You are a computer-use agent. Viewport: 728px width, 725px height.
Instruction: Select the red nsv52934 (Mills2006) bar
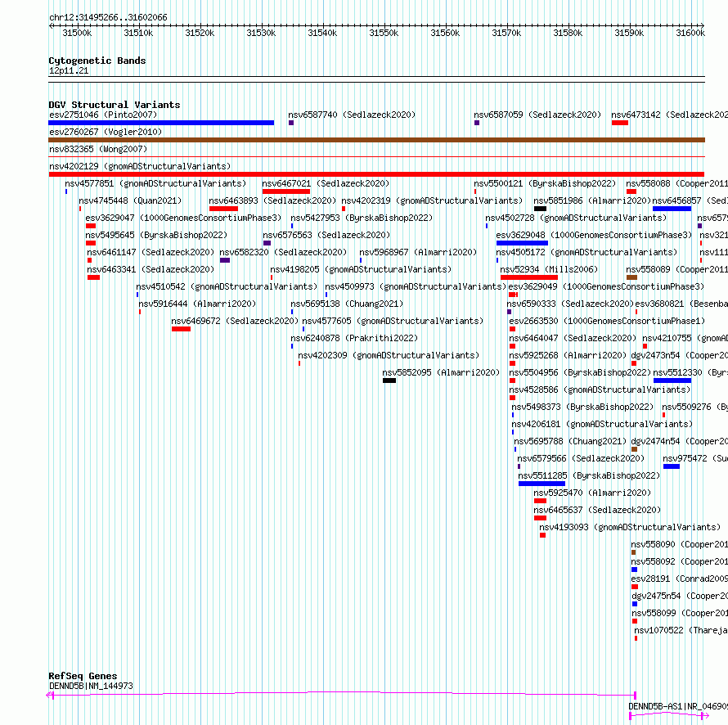click(x=528, y=277)
